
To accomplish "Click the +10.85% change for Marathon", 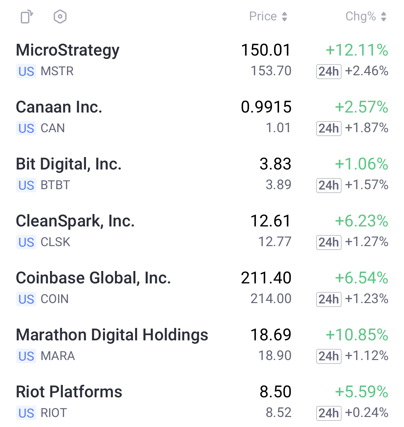I will pos(357,335).
